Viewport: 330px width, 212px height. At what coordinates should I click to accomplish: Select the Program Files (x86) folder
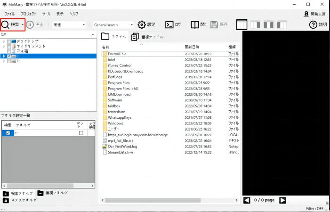pos(123,89)
